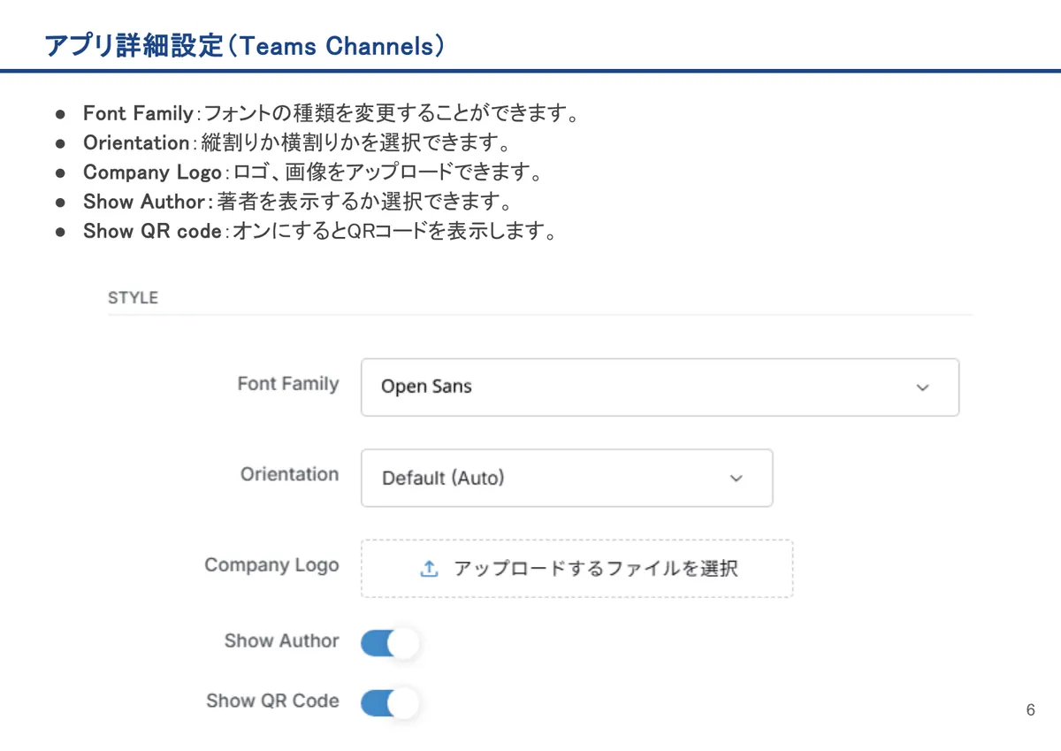Click アップロードするファイルを選択 upload button
The image size is (1061, 751).
coord(576,569)
